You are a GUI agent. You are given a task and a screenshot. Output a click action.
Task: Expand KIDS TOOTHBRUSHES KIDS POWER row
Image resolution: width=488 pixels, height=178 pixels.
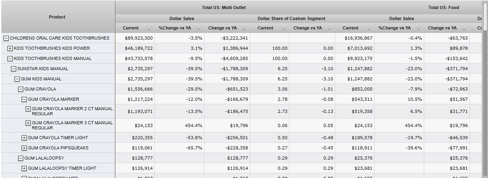tap(10, 49)
